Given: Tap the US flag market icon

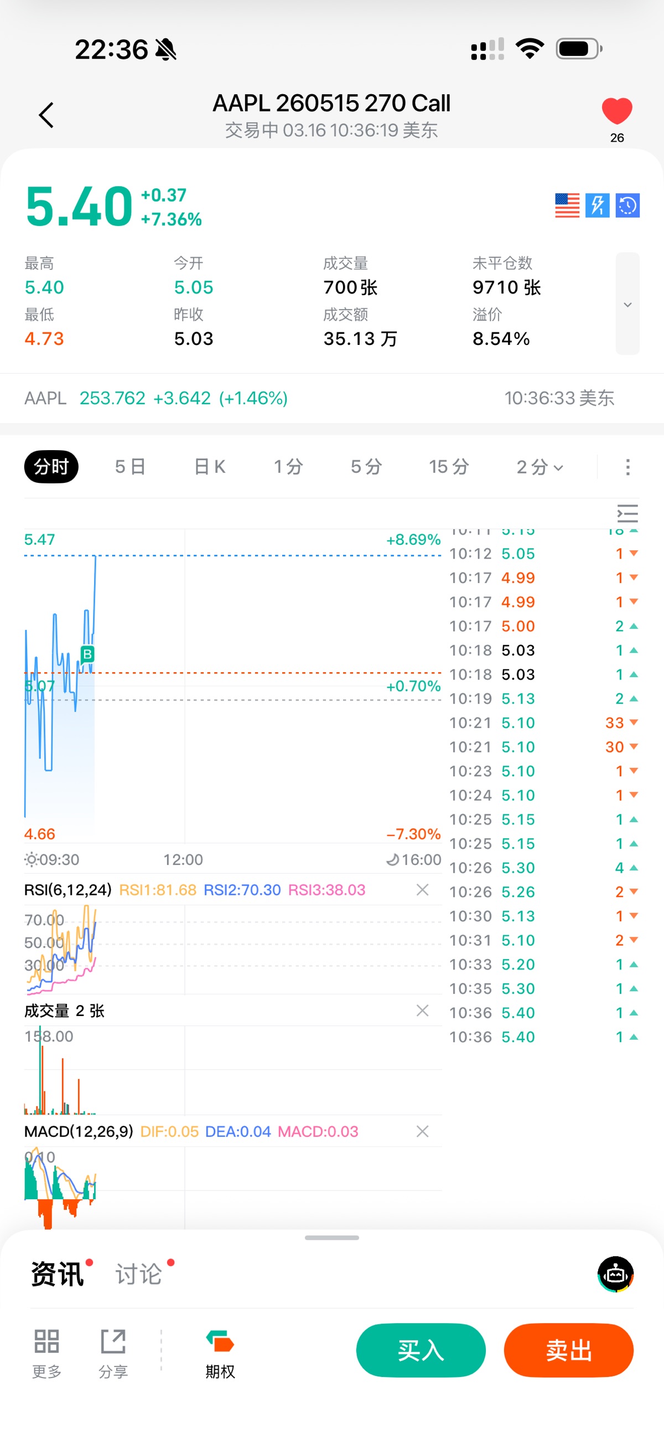Looking at the screenshot, I should pyautogui.click(x=567, y=205).
